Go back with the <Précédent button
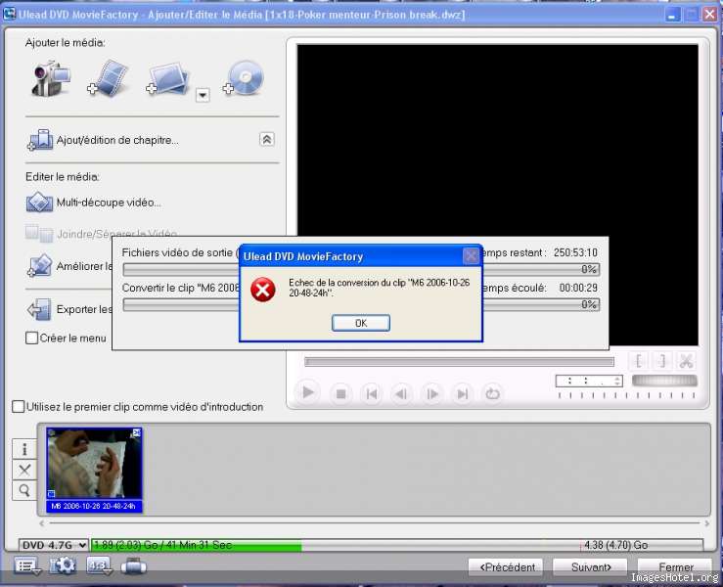 pyautogui.click(x=506, y=566)
